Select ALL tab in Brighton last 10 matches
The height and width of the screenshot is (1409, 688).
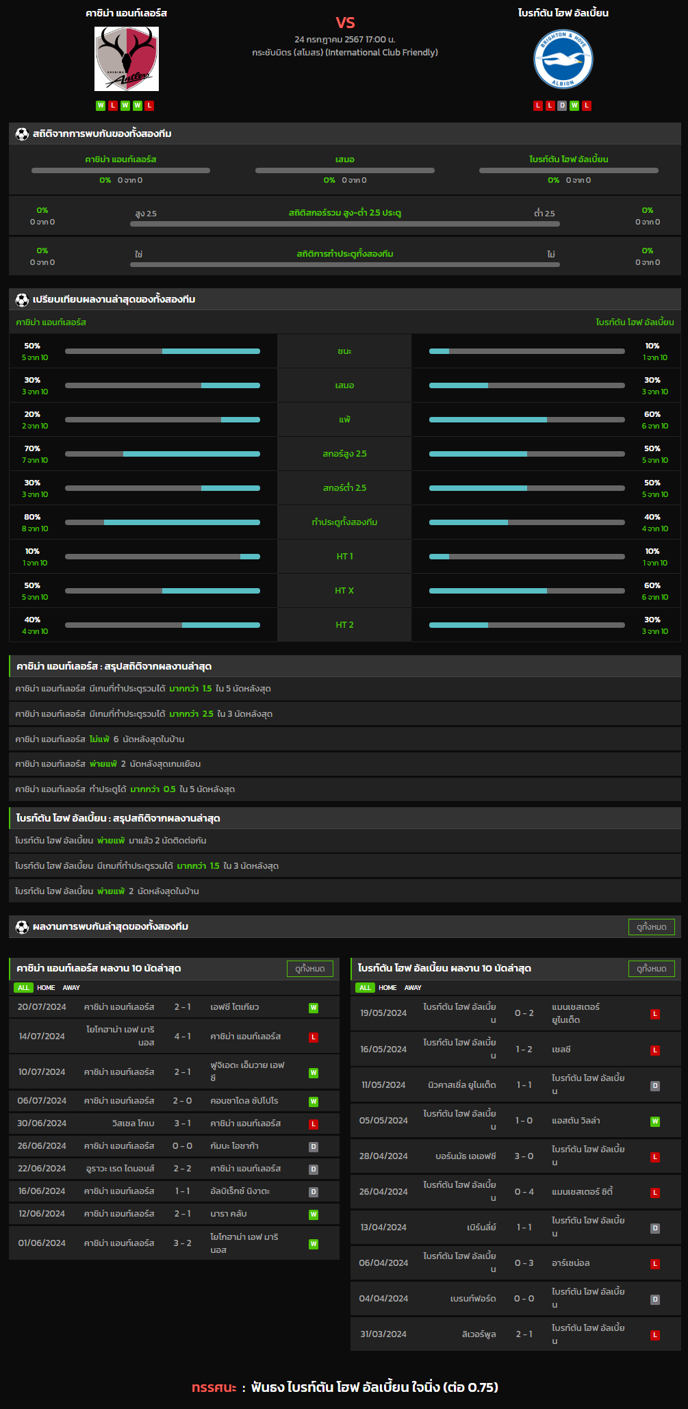(365, 987)
